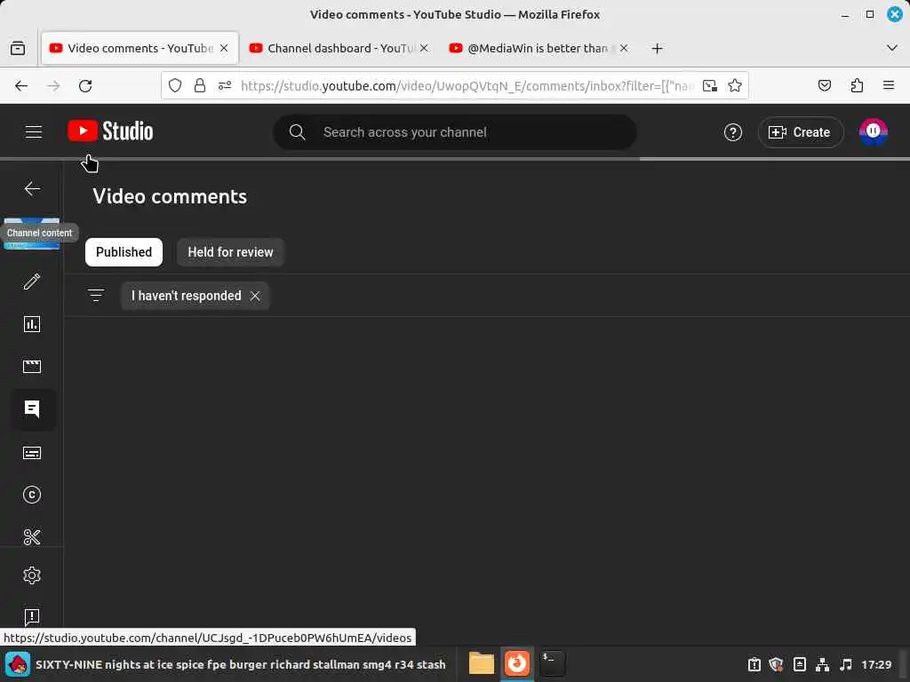910x682 pixels.
Task: Click the Firefox taskbar button
Action: (x=516, y=663)
